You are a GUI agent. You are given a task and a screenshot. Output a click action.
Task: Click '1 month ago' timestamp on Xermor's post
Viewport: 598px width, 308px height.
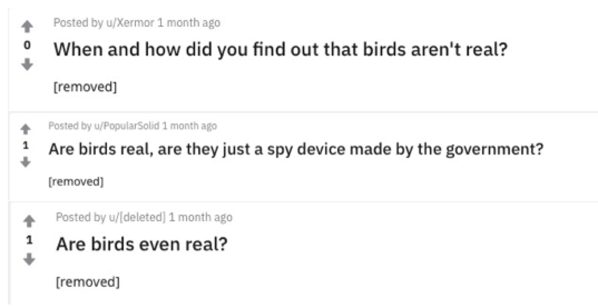[x=189, y=23]
